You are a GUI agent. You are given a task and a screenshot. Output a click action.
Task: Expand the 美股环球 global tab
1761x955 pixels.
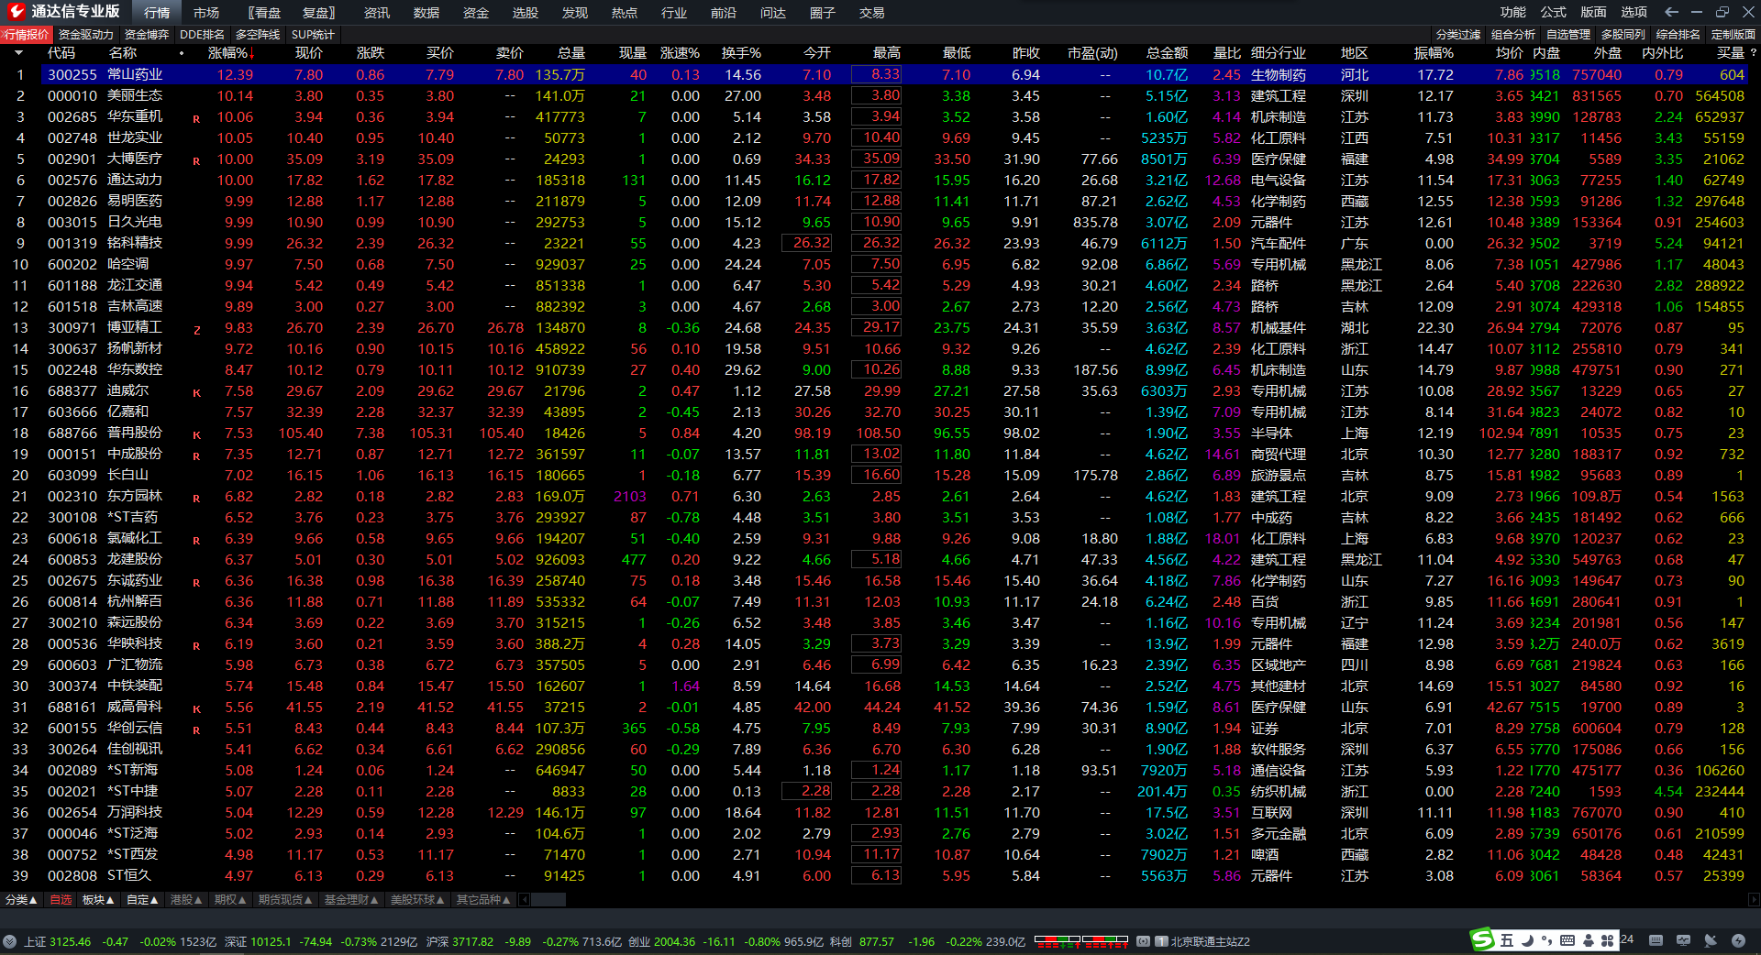point(417,900)
